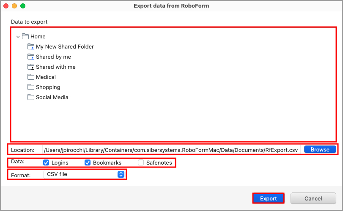Click the Shared with me folder icon
The width and height of the screenshot is (343, 211).
click(31, 67)
